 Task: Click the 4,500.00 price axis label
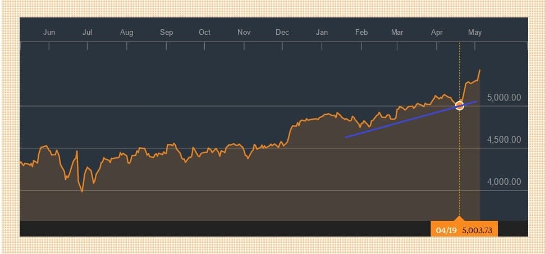pyautogui.click(x=504, y=140)
